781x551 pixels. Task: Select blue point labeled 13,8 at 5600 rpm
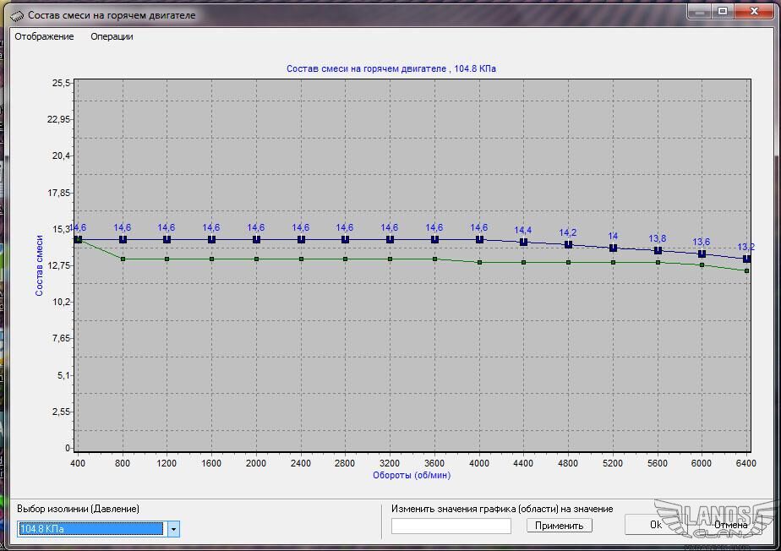click(658, 251)
